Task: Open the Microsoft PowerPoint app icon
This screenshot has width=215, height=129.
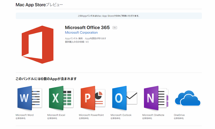Action: (x=93, y=98)
